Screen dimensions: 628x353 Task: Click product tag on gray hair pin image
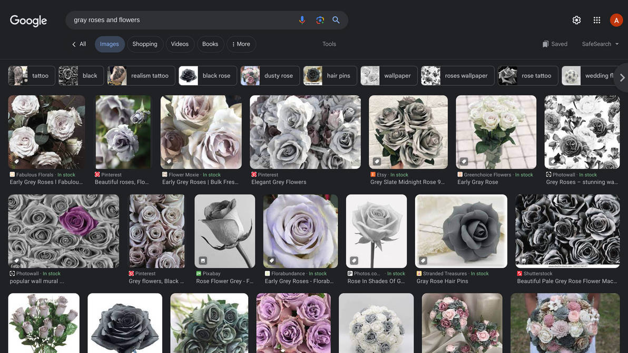(x=423, y=260)
